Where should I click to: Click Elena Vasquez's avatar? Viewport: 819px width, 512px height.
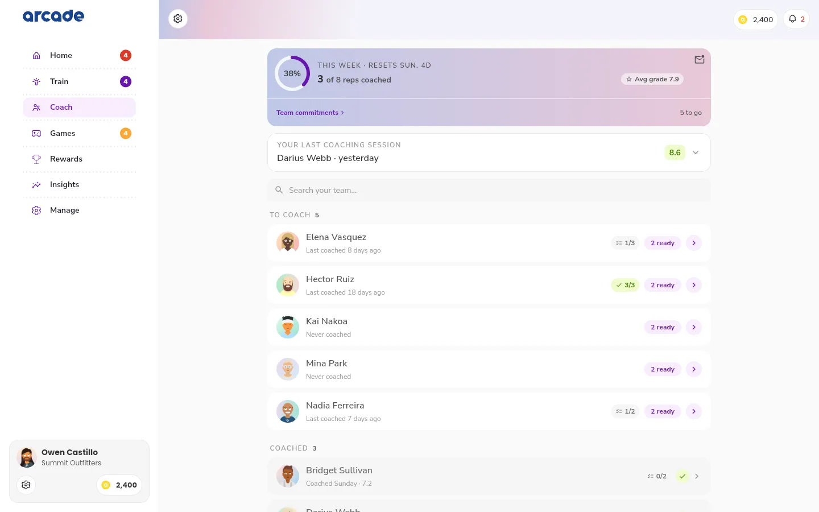coord(288,243)
